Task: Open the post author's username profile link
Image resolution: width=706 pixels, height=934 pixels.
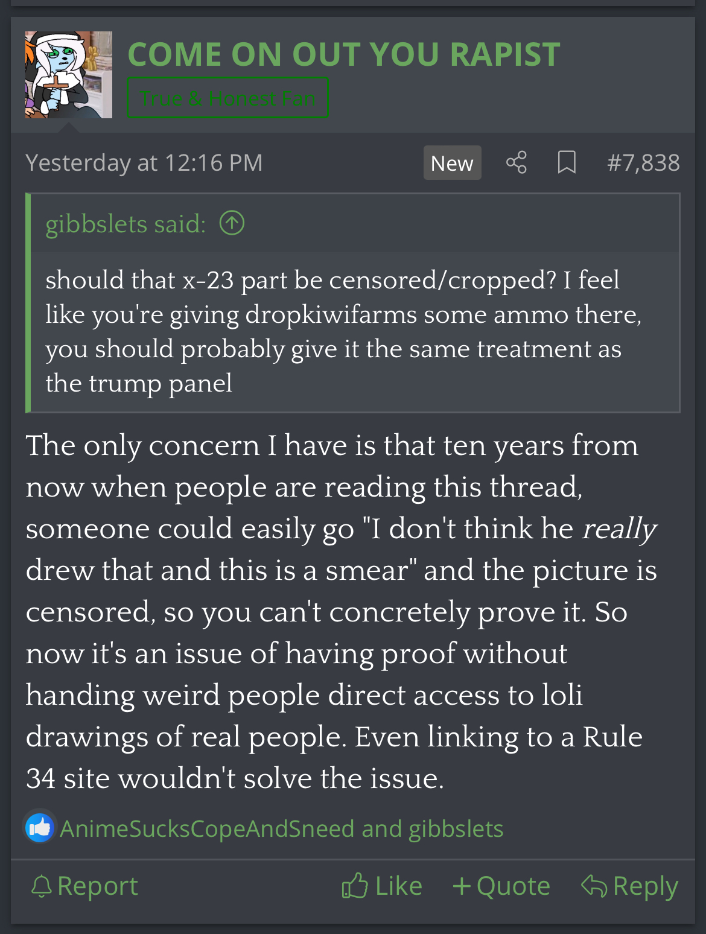Action: (x=344, y=54)
